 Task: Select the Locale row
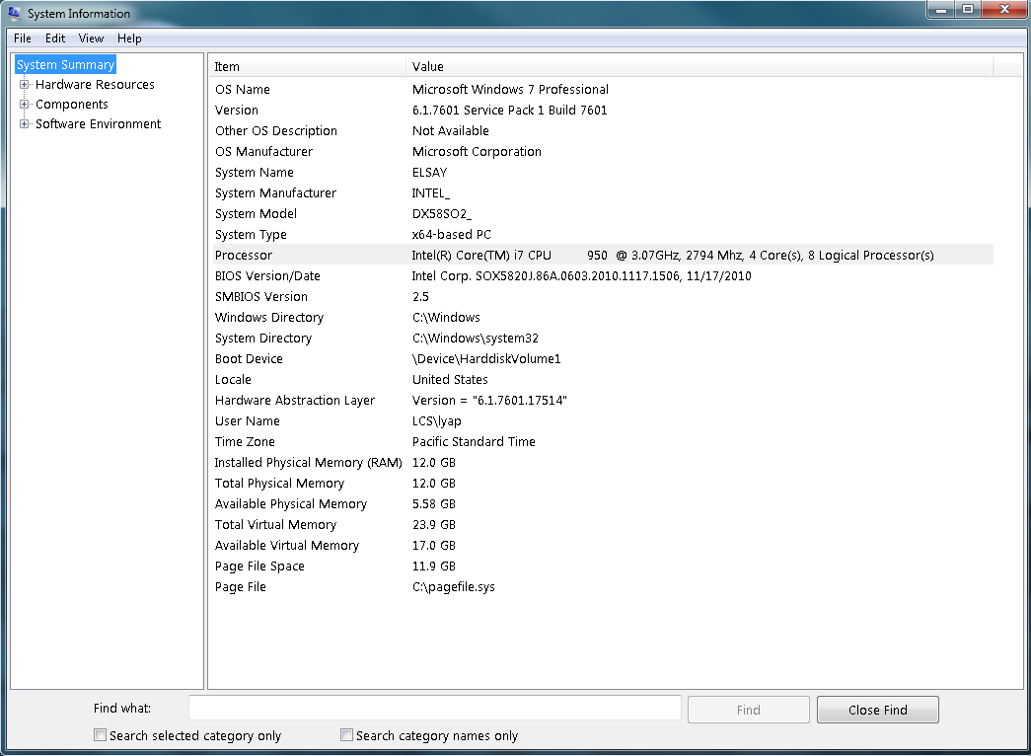[x=604, y=380]
